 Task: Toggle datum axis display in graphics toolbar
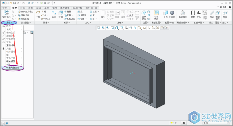(149, 28)
